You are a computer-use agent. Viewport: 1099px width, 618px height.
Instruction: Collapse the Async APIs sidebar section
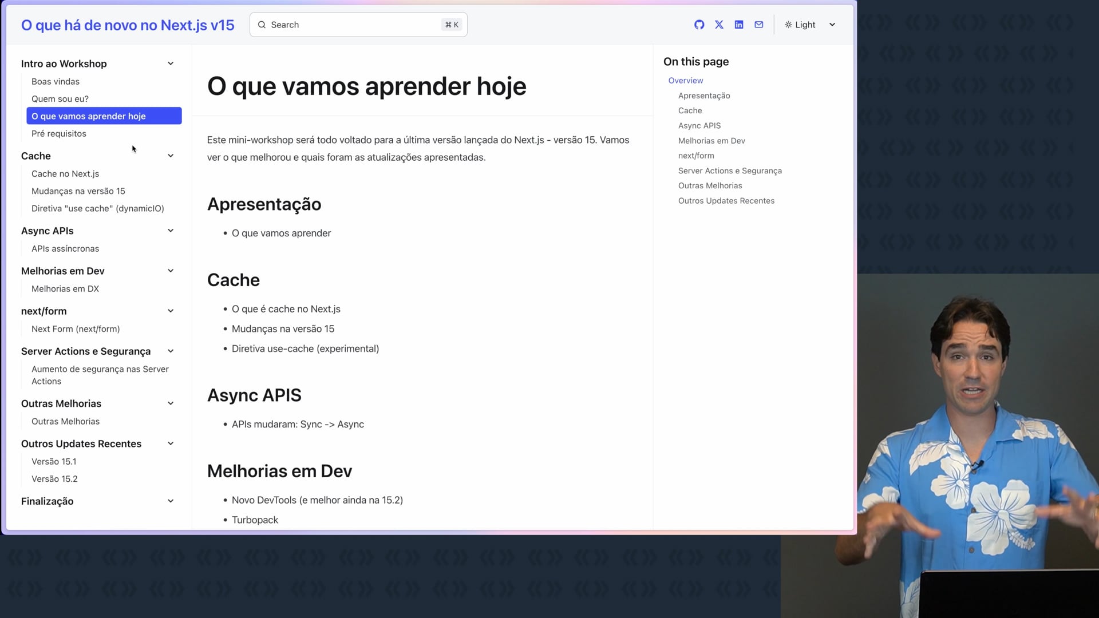click(x=171, y=231)
